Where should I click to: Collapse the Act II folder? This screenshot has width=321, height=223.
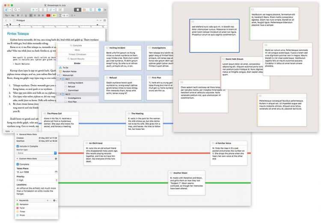point(61,94)
